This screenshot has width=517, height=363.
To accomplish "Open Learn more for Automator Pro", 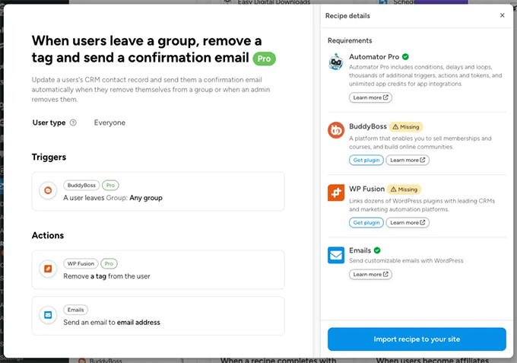I will point(370,97).
